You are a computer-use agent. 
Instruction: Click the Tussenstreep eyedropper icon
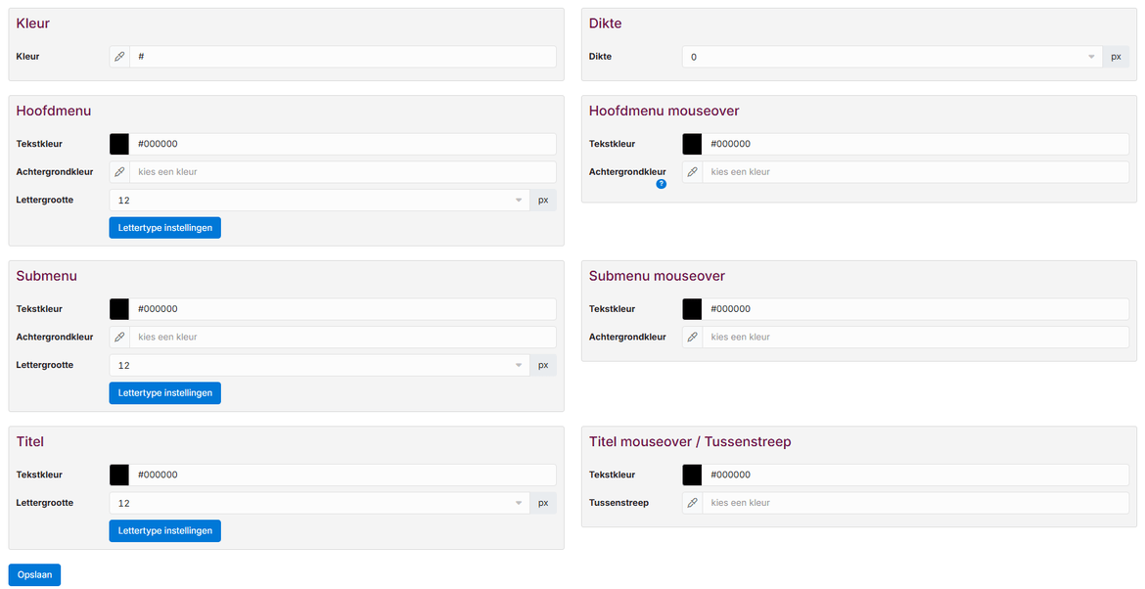tap(692, 503)
